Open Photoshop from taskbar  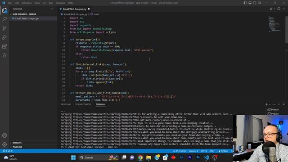[198, 157]
